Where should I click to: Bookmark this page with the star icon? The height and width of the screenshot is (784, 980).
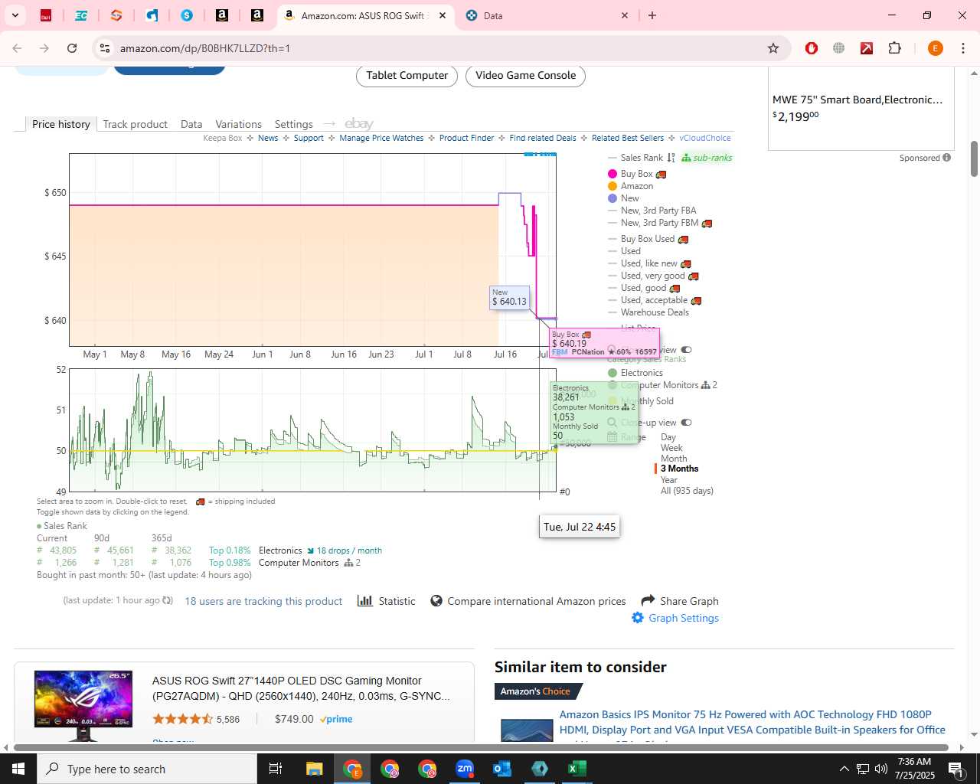click(773, 48)
